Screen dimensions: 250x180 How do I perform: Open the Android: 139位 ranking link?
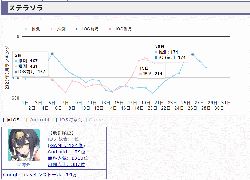point(67,152)
